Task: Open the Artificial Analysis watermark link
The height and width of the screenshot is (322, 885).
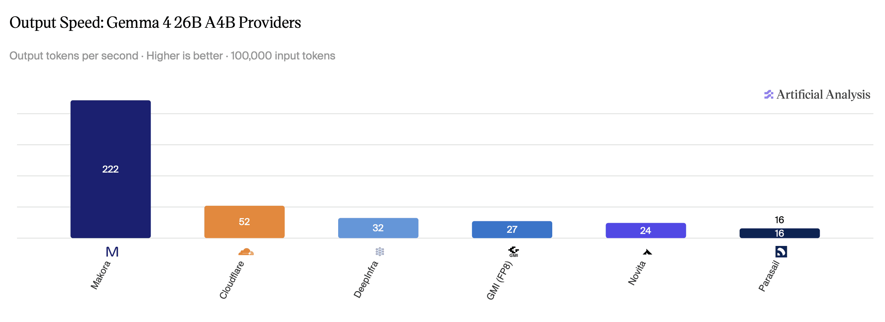Action: click(817, 95)
